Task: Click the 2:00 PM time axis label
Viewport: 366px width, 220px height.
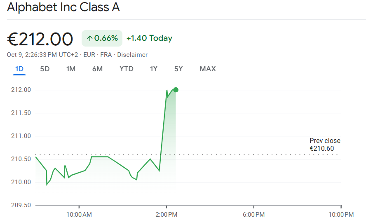Action: pos(167,214)
